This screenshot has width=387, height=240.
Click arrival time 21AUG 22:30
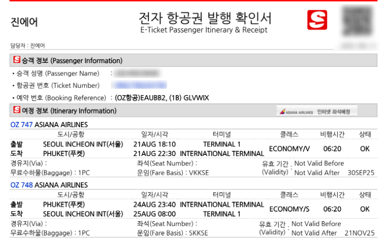[154, 153]
